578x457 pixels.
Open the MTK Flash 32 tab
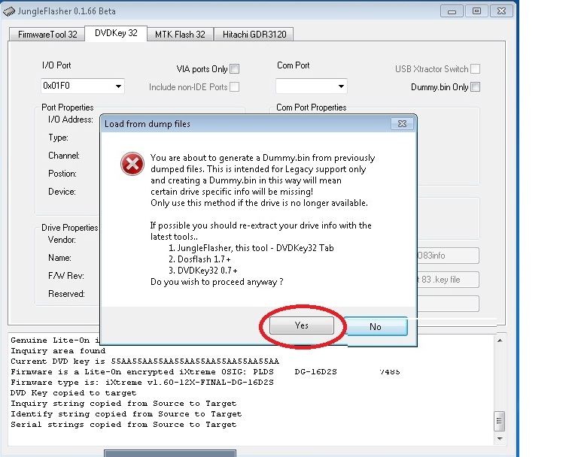(x=179, y=34)
